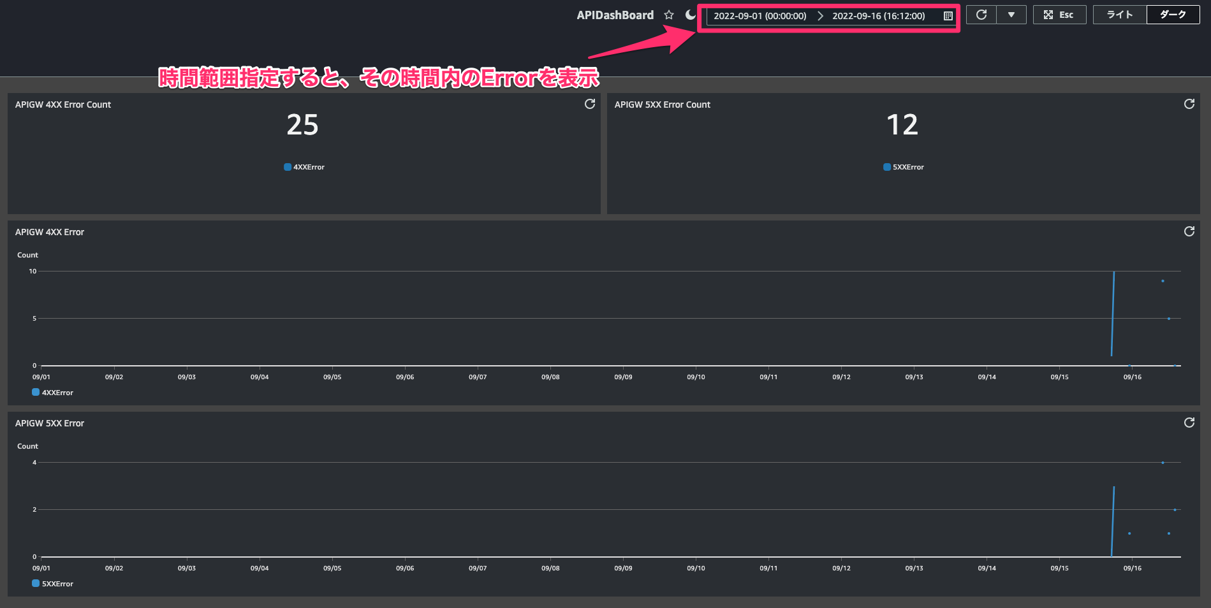Refresh the whole dashboard

tap(980, 14)
